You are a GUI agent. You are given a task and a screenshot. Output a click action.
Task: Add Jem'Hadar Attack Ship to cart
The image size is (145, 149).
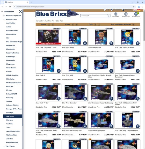point(111,71)
